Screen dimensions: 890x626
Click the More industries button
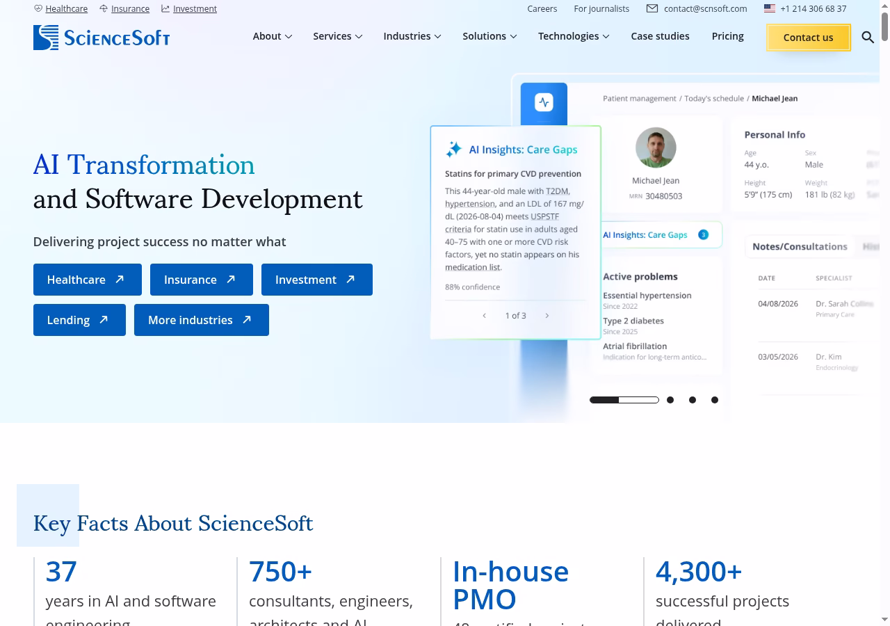coord(202,320)
